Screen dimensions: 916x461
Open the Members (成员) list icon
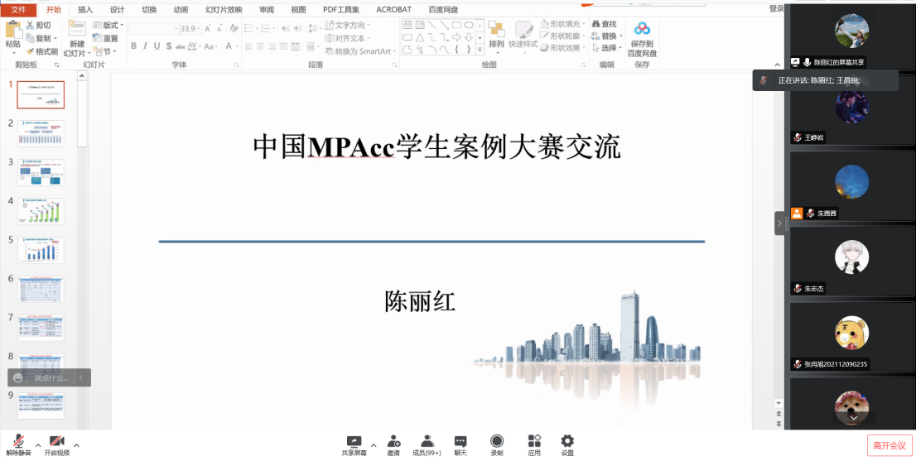[427, 442]
